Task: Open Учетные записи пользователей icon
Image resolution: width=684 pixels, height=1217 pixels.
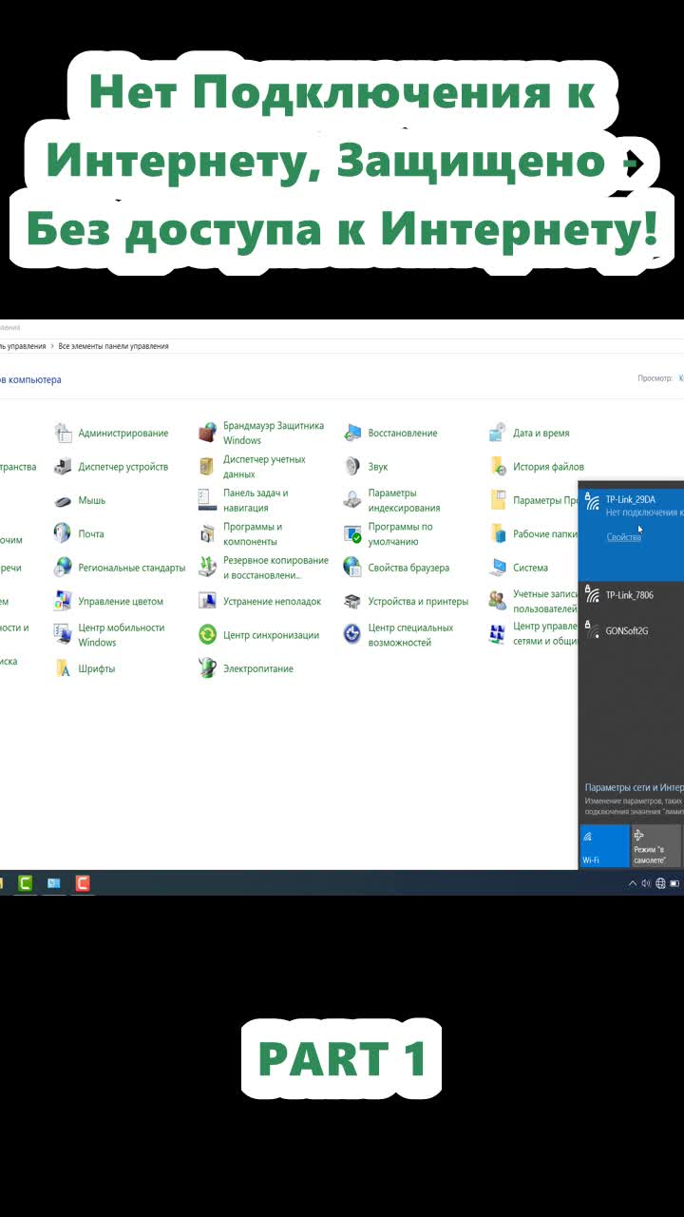Action: pos(498,602)
